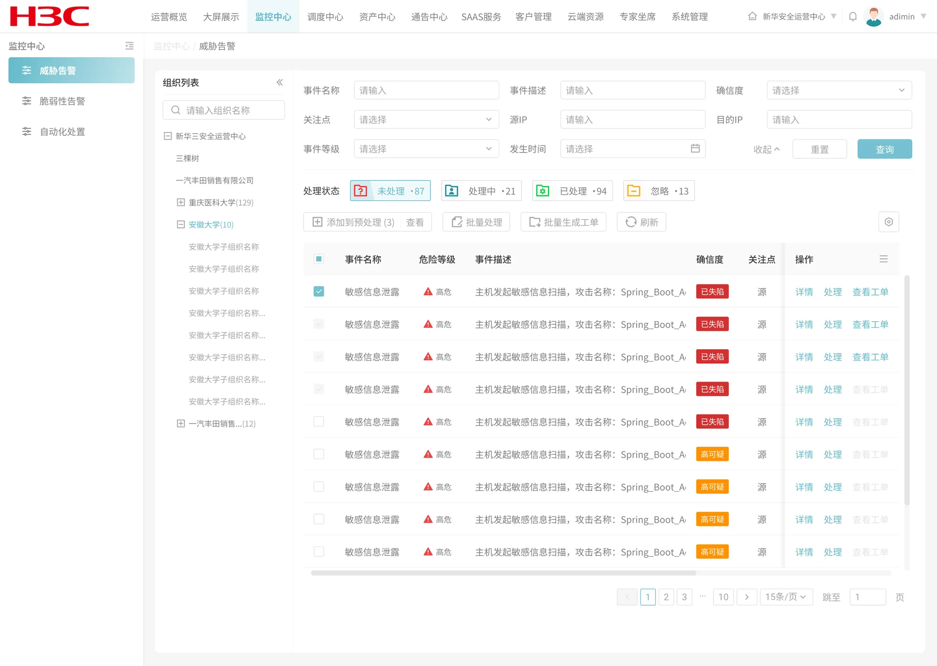
Task: Open 资产中心 top menu
Action: point(377,17)
